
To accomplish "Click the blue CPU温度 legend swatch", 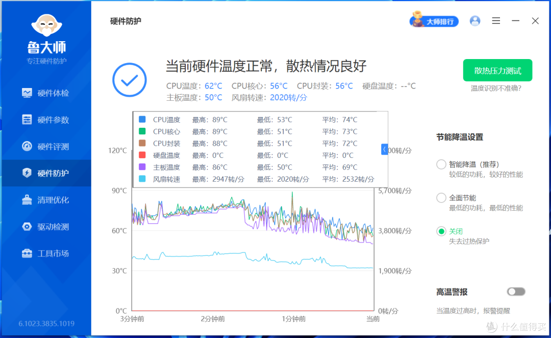I will pos(142,119).
